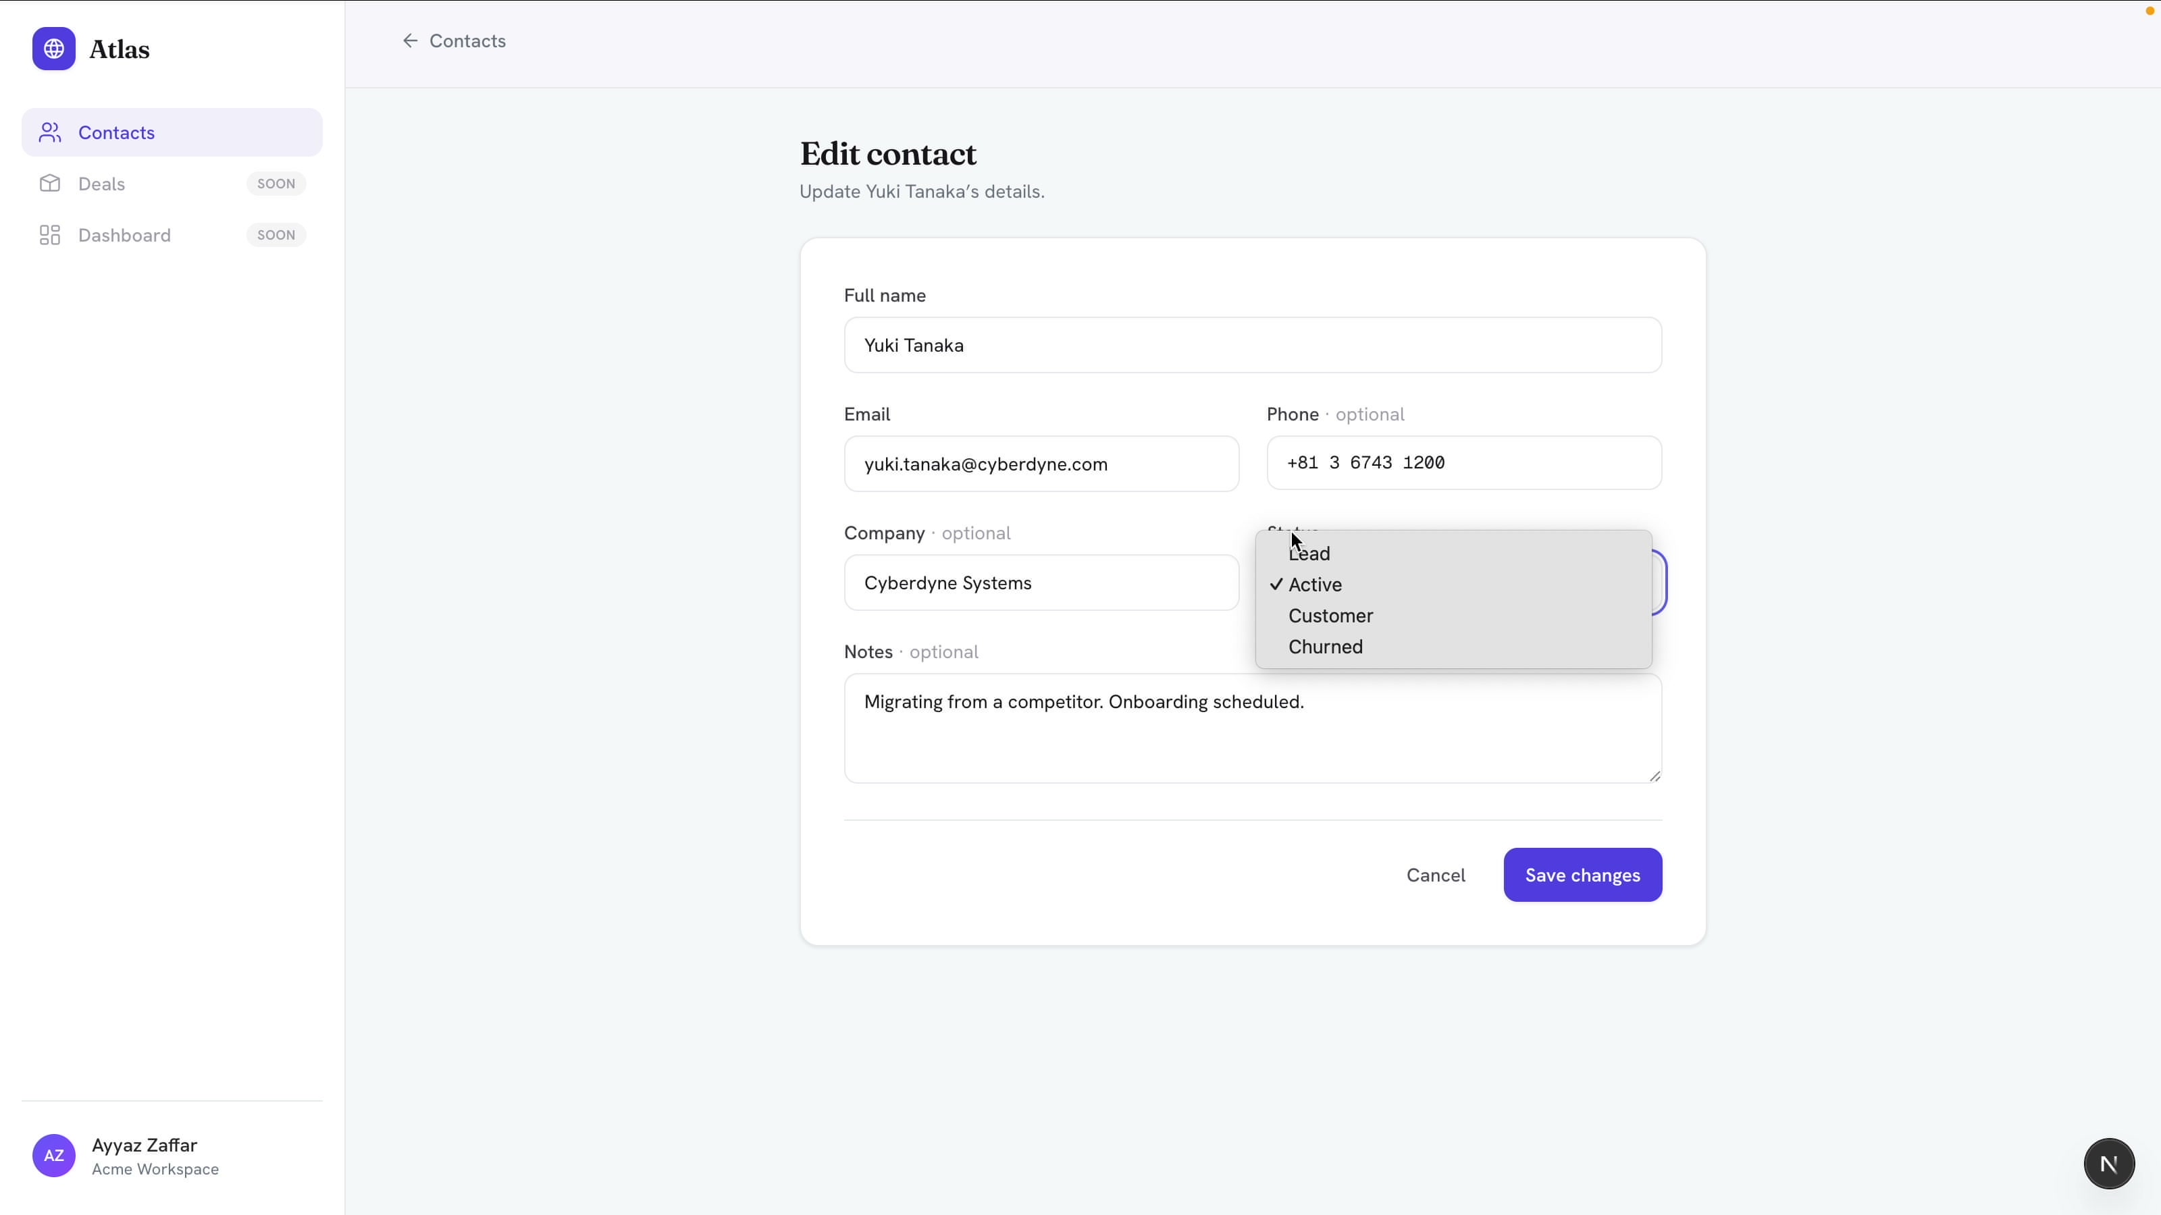2161x1215 pixels.
Task: Click the Notes resize handle corner
Action: pyautogui.click(x=1655, y=776)
